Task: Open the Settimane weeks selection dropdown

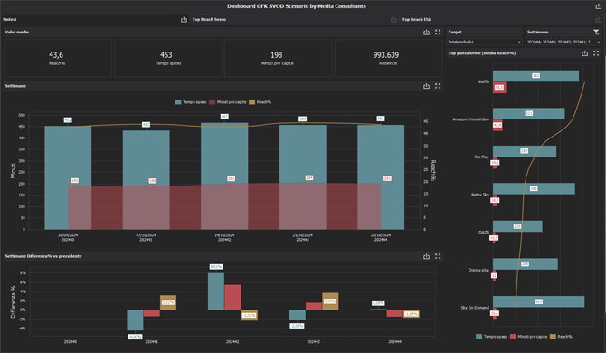Action: click(x=563, y=42)
